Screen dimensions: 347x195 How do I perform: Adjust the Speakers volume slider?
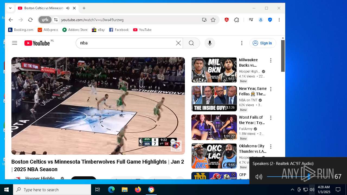click(299, 177)
